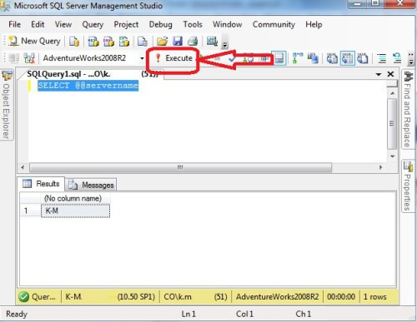Click the (No column name) column header
The width and height of the screenshot is (417, 322).
tap(75, 198)
